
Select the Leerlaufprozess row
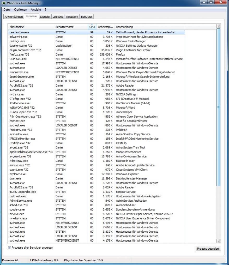[96, 32]
